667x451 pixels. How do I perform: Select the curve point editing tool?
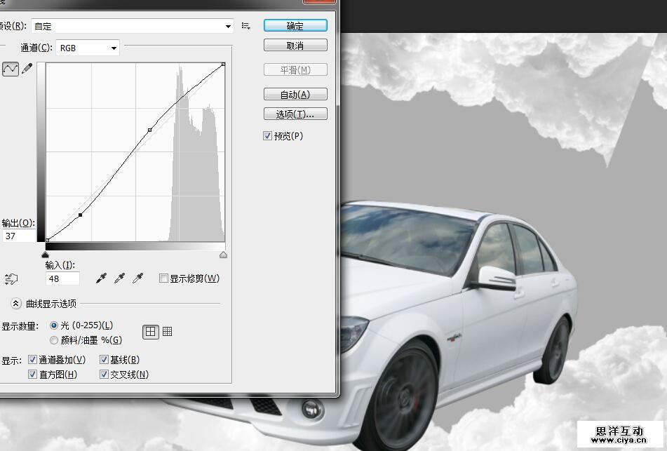click(11, 69)
